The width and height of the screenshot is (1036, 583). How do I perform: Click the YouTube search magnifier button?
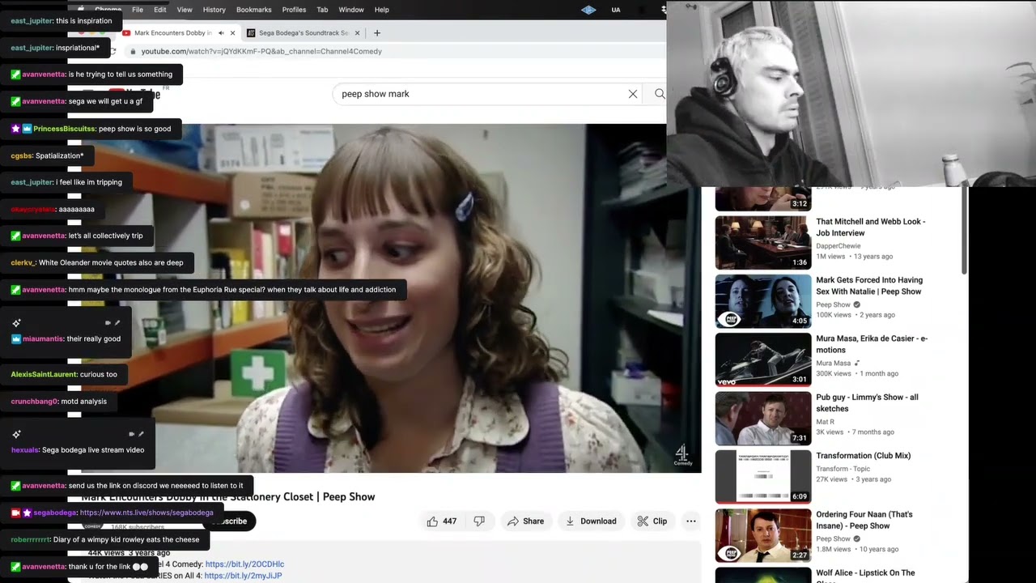[x=660, y=94]
